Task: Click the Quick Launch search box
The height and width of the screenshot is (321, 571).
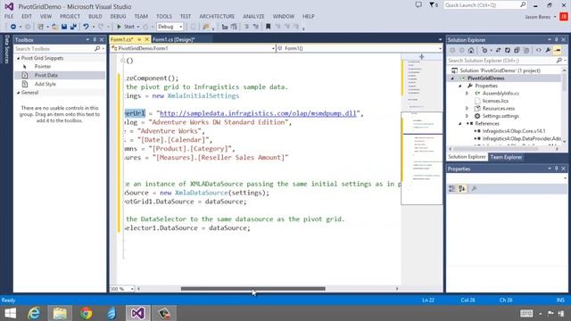Action: click(485, 5)
